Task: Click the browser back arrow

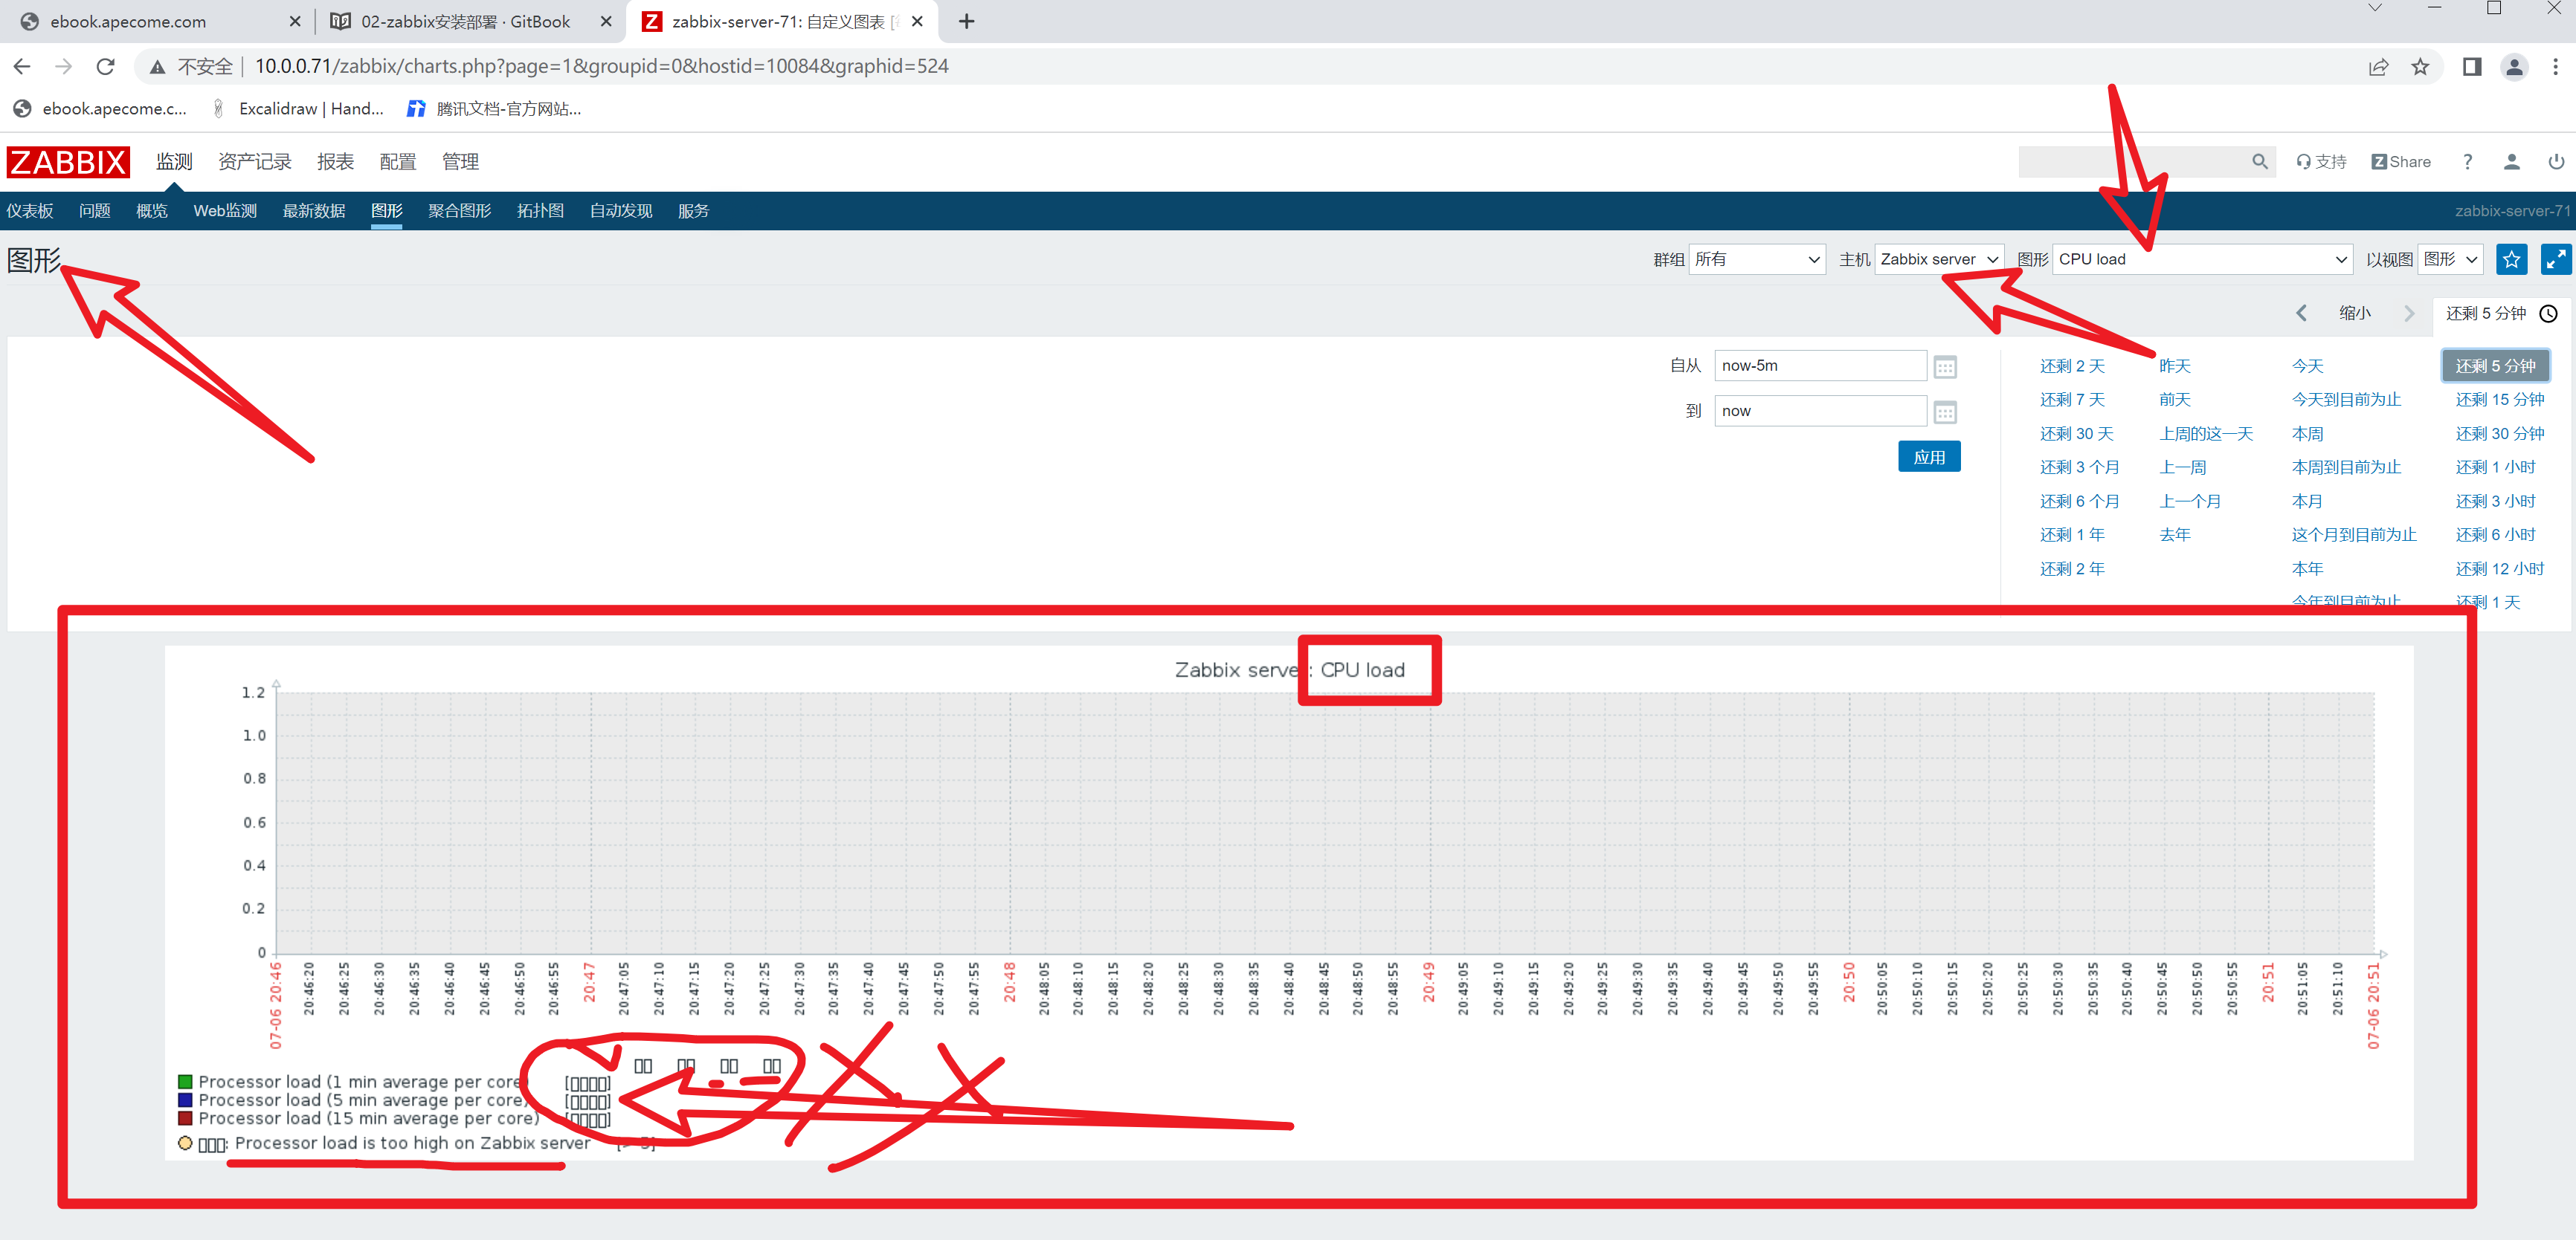Action: pyautogui.click(x=22, y=67)
